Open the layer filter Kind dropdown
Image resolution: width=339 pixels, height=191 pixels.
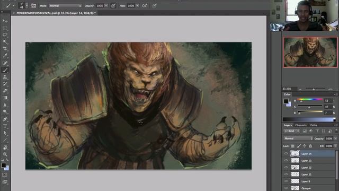tap(291, 131)
